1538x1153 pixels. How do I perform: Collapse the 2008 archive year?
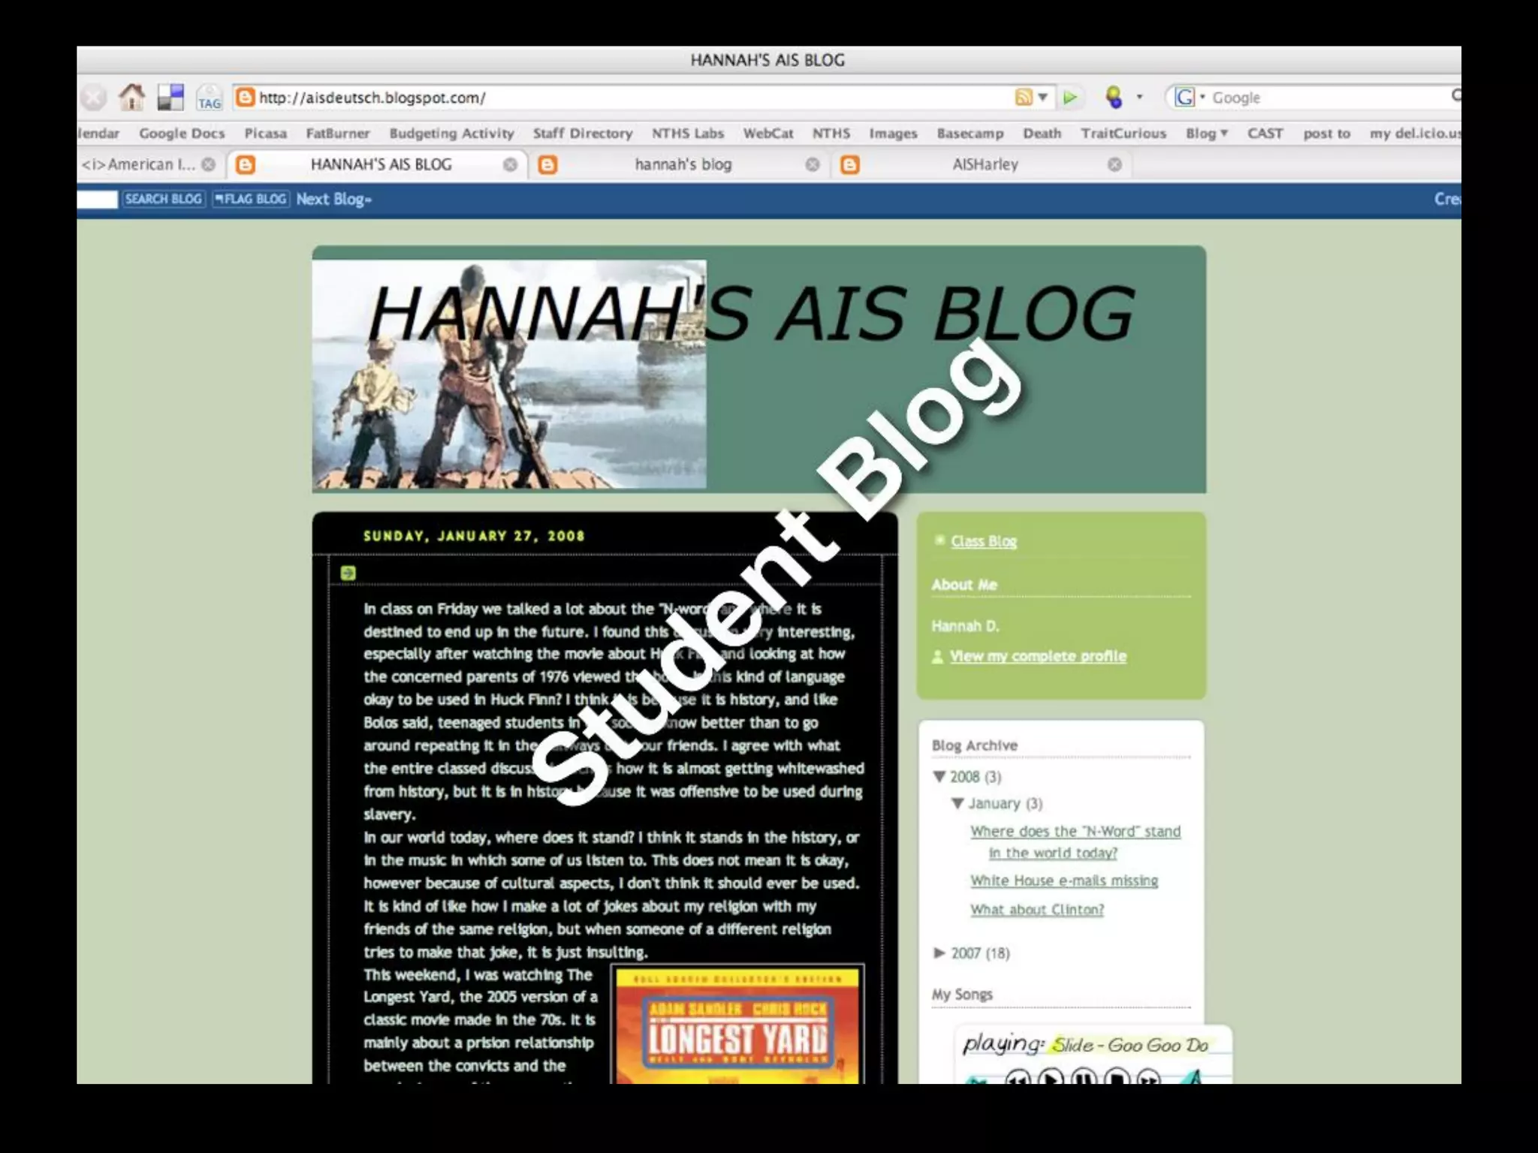939,777
